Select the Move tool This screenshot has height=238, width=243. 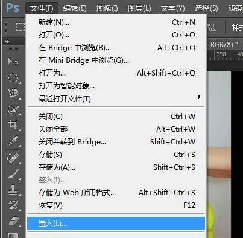(13, 62)
